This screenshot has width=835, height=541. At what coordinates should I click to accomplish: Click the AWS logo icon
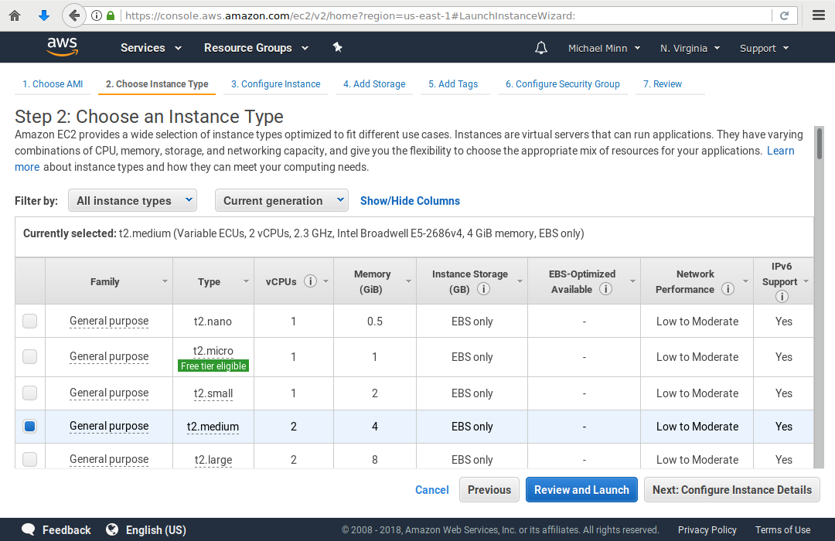coord(63,47)
